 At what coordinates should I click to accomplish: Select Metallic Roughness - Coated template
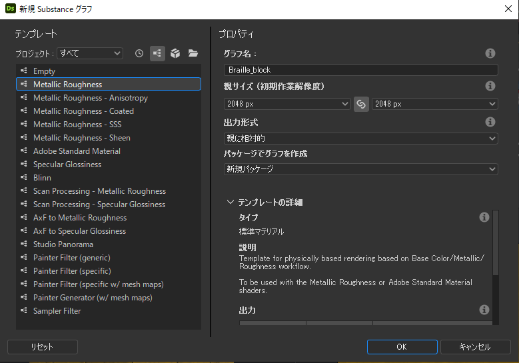click(109, 111)
